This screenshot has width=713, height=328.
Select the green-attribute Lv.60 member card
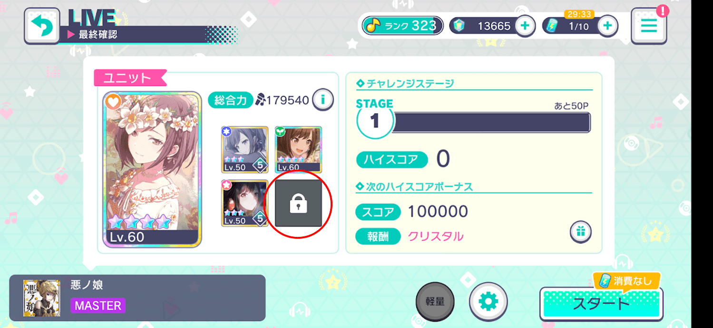click(299, 150)
